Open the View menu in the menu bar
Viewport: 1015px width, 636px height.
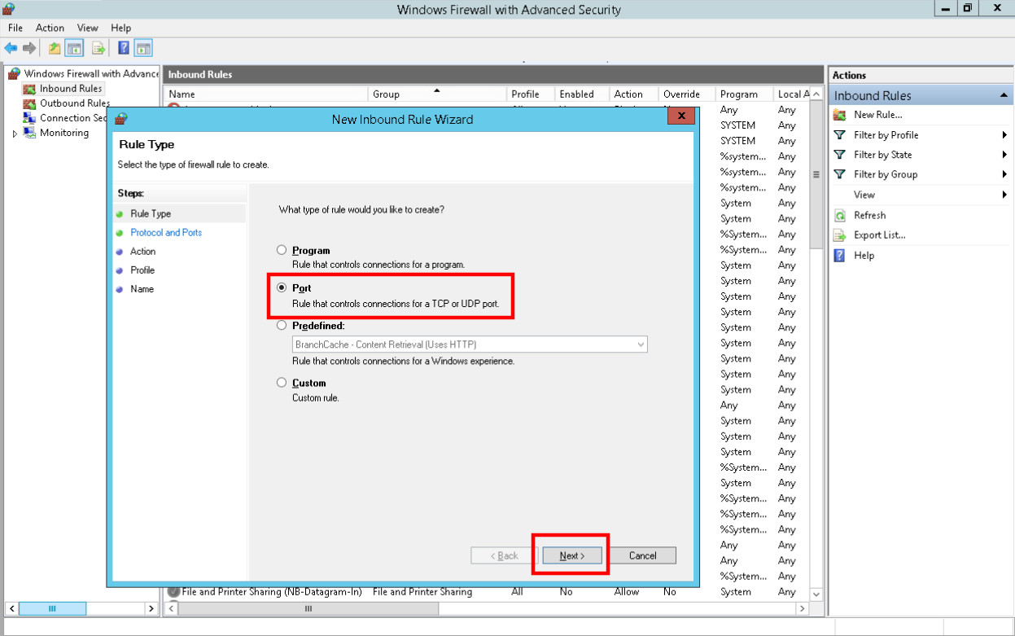[x=87, y=28]
